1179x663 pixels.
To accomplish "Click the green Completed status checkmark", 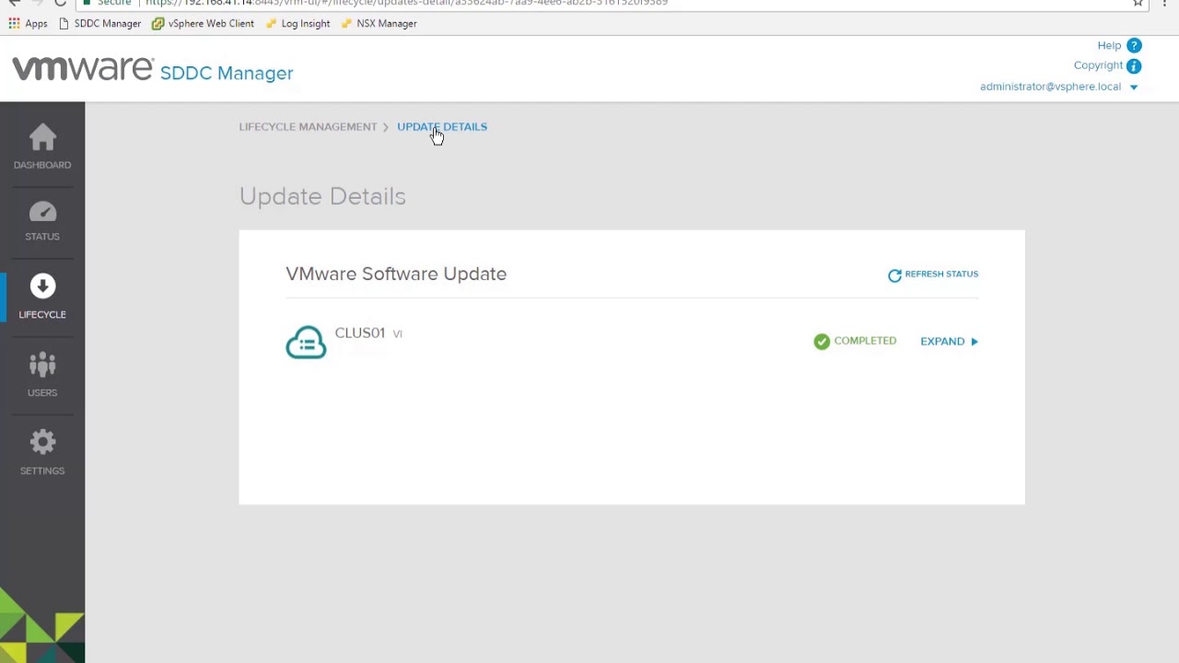I will pos(821,341).
